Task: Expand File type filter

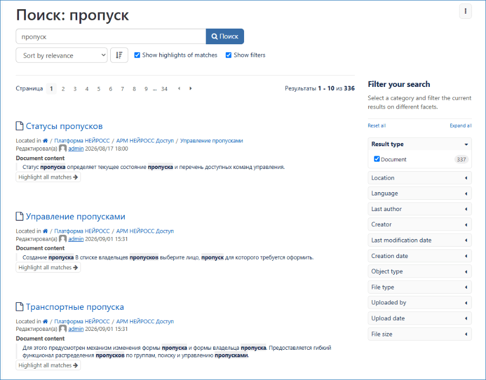Action: [420, 287]
